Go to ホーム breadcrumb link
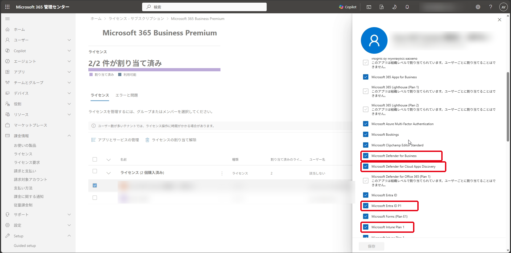Screen dimensions: 511x253 96,19
